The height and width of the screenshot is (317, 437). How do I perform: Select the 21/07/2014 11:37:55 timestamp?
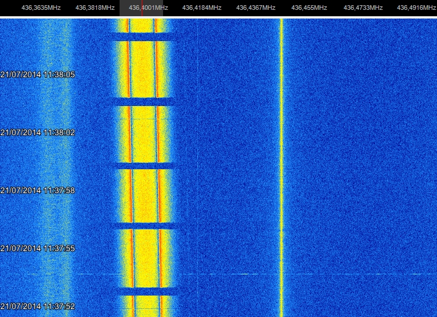(38, 248)
